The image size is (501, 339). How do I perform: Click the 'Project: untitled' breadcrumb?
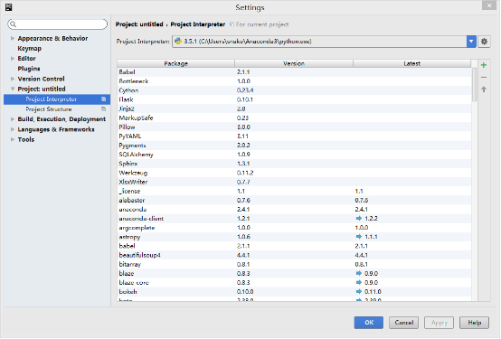tap(139, 24)
